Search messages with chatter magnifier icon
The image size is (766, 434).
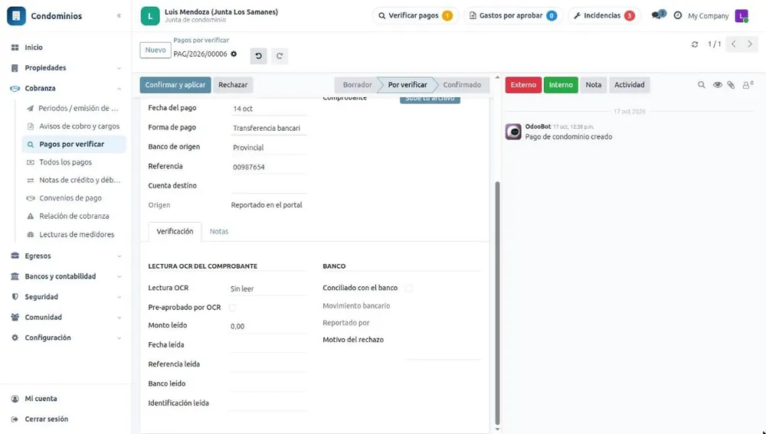point(702,85)
